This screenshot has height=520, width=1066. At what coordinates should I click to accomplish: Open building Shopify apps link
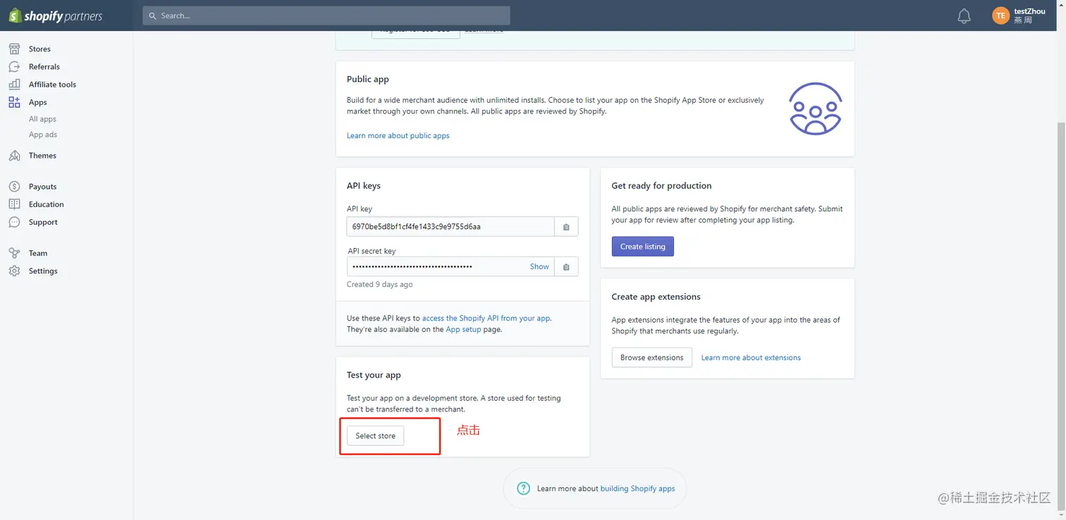(637, 488)
